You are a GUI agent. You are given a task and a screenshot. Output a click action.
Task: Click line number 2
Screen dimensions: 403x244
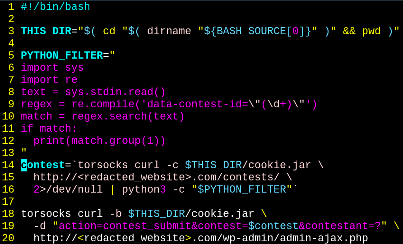11,19
